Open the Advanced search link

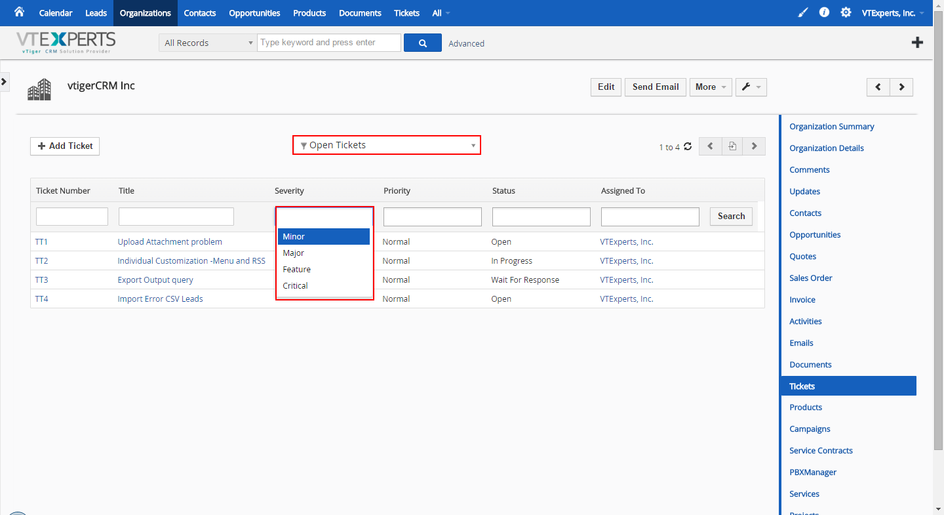(x=467, y=43)
